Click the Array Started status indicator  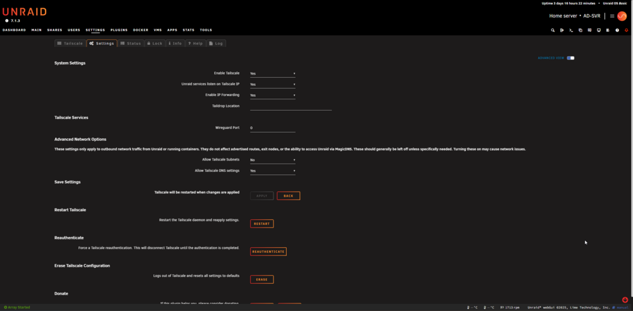coord(17,307)
